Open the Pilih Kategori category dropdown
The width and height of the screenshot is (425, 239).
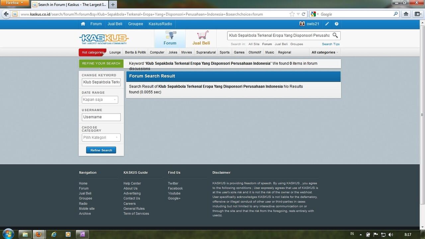click(101, 137)
